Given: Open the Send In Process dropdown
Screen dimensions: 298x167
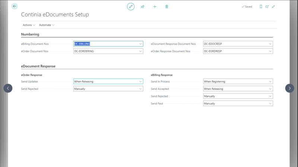Looking at the screenshot, I should coord(270,82).
